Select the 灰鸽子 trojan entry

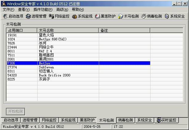78,79
